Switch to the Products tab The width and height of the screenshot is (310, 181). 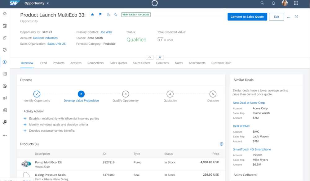59,63
